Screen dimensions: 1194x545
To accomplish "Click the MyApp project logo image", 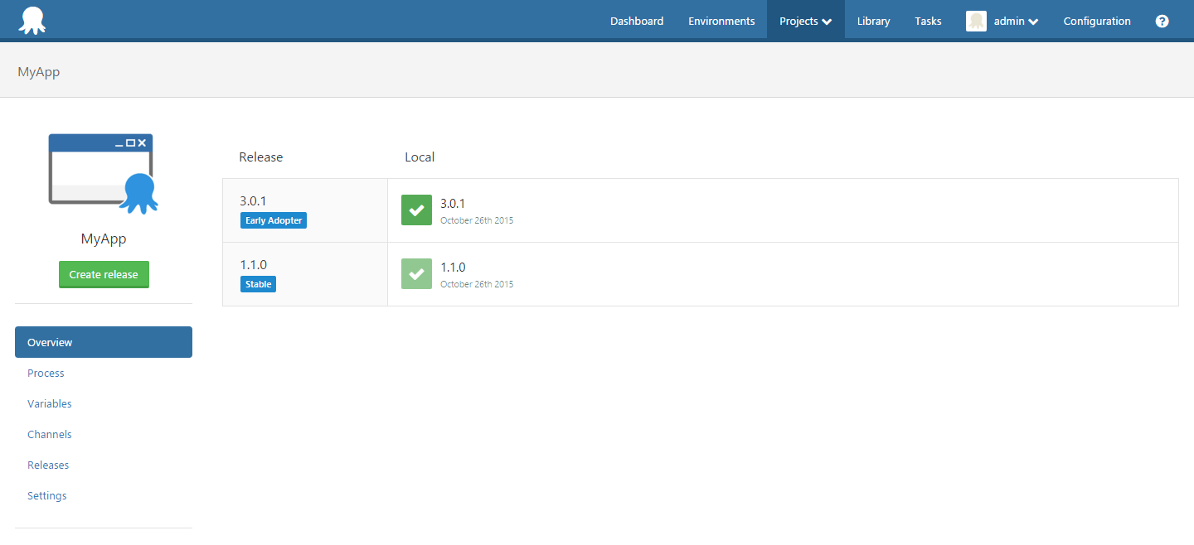I will tap(103, 174).
